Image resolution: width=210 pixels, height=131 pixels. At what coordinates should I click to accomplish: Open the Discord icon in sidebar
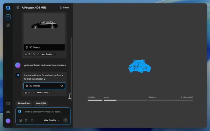coord(8,112)
